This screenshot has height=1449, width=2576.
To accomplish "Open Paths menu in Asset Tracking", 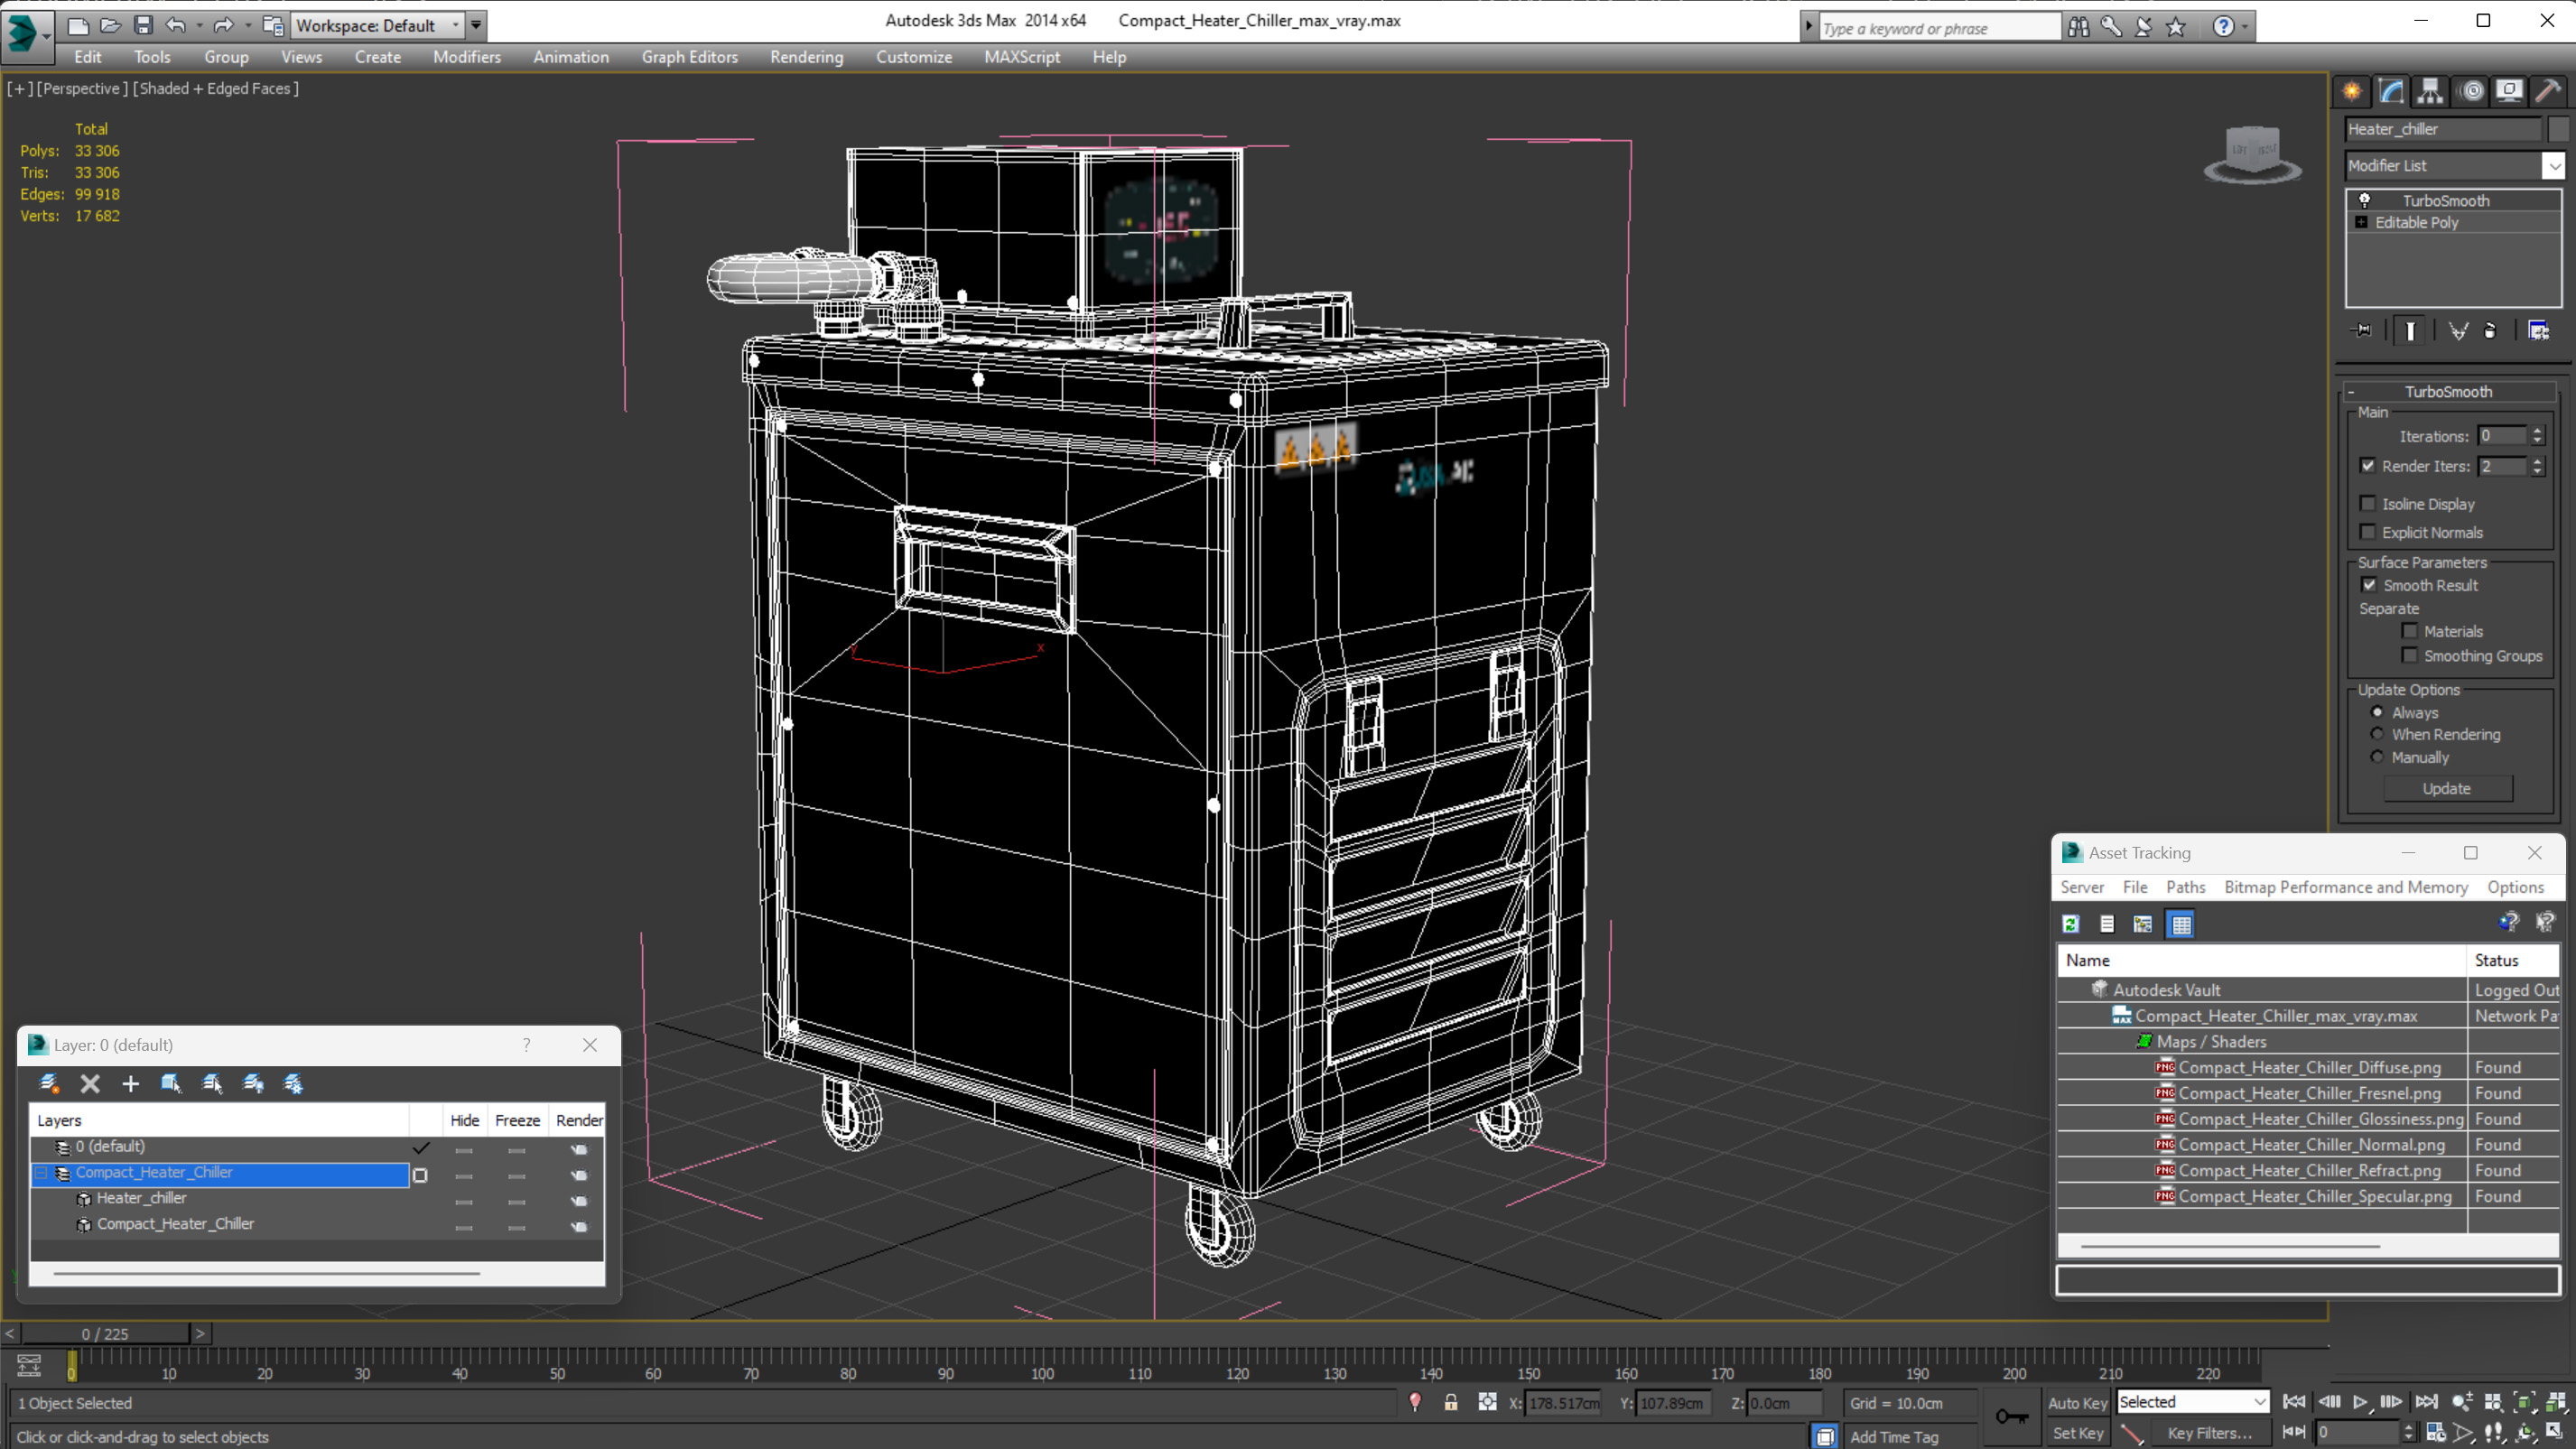I will point(2185,887).
